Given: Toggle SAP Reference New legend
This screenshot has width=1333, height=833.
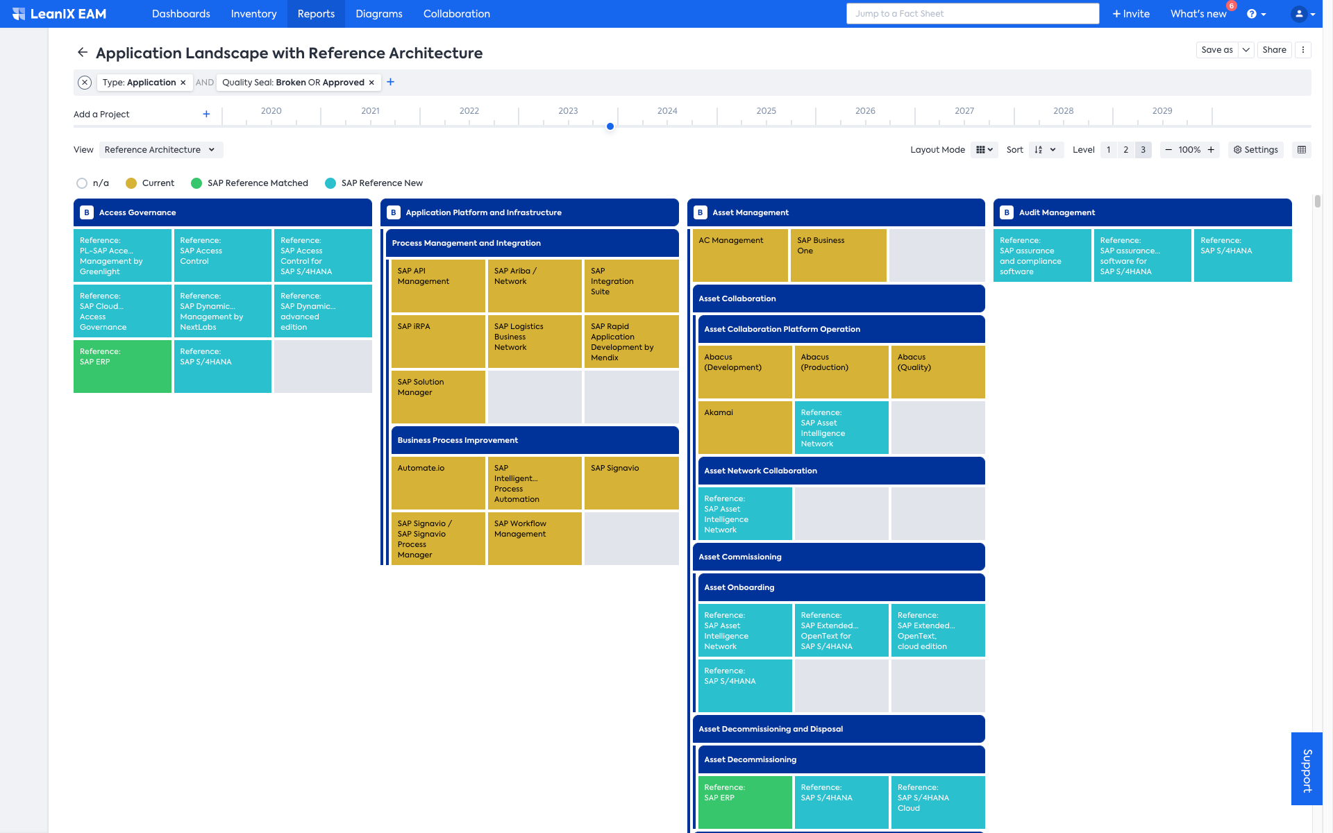Looking at the screenshot, I should pos(374,183).
